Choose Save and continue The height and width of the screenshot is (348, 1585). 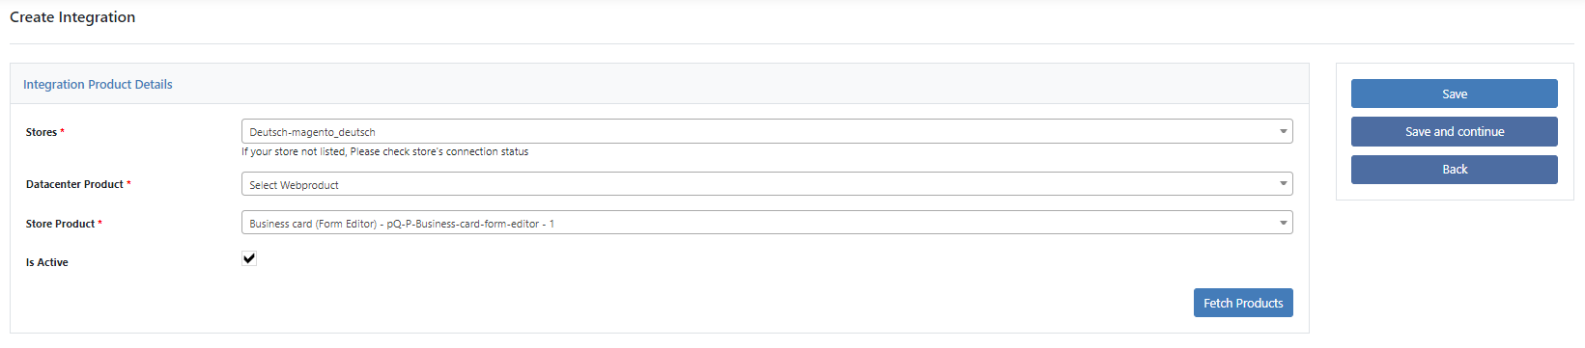(1454, 131)
